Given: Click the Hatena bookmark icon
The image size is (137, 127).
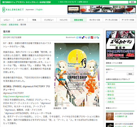Looking at the screenshot, I should coord(80,37).
